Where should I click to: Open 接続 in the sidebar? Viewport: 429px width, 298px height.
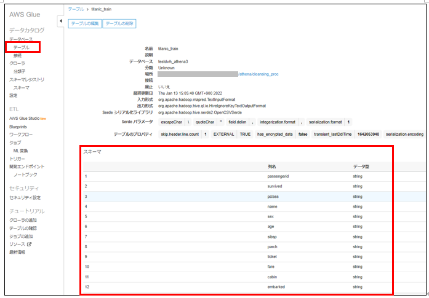17,55
